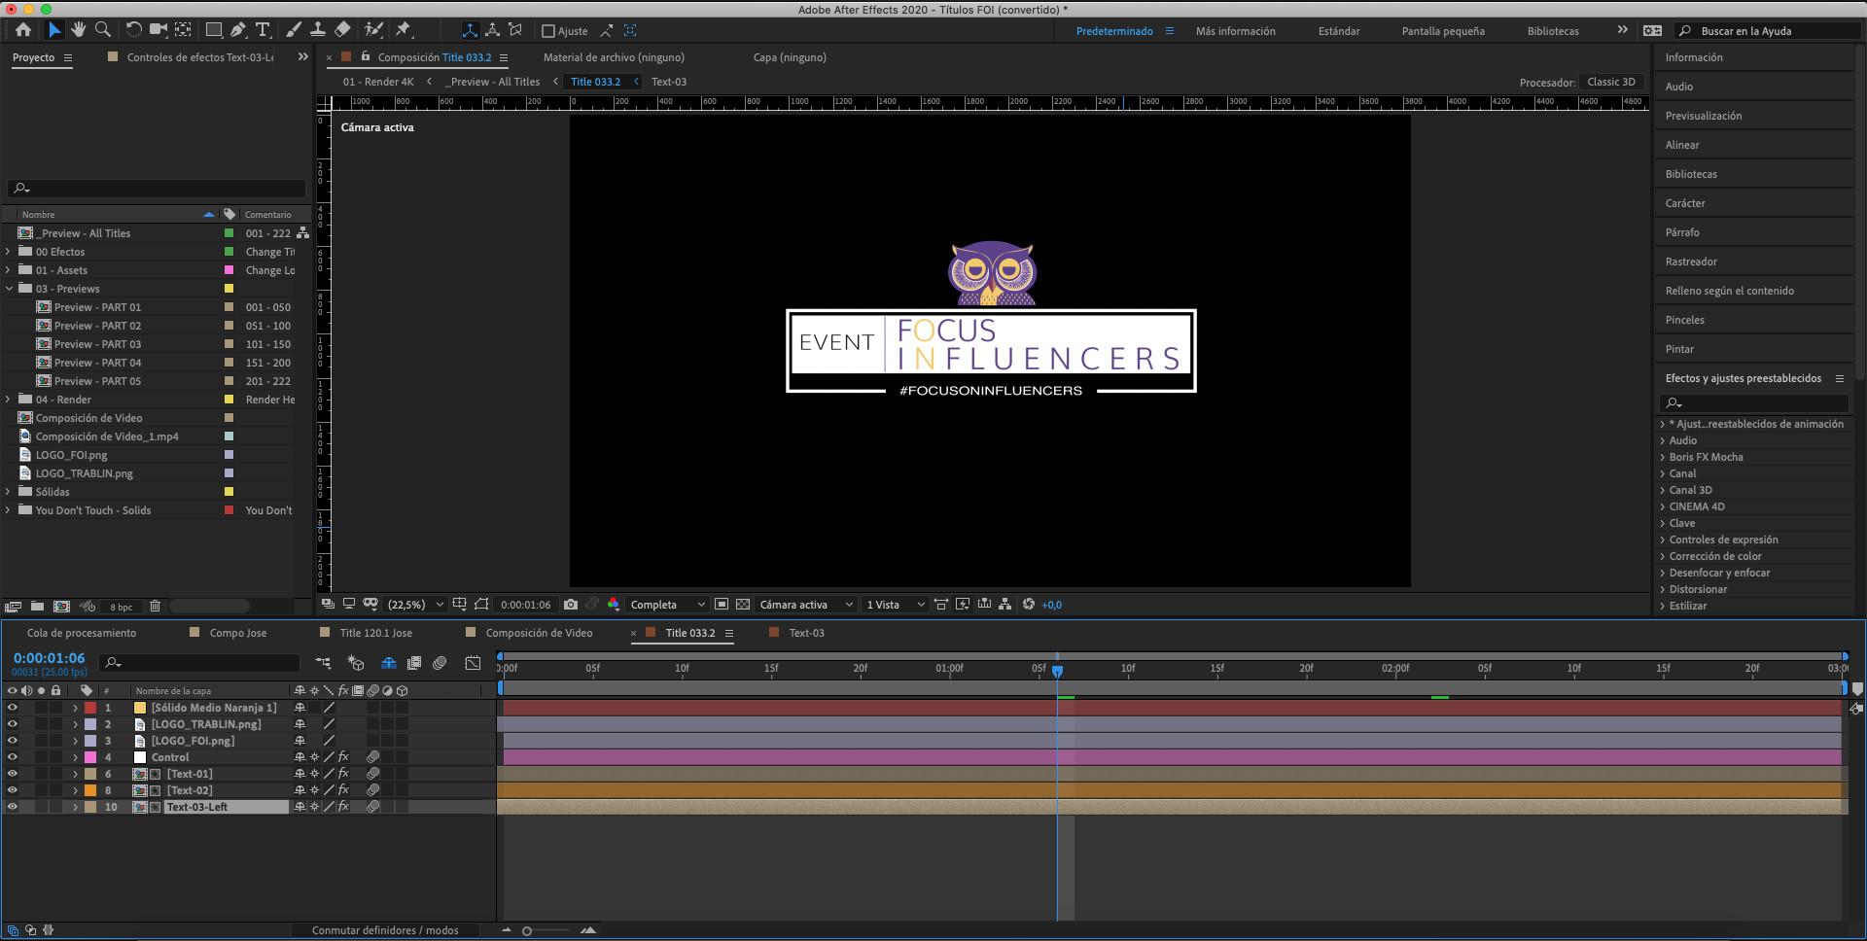Take a snapshot with camera icon
This screenshot has height=941, width=1867.
[x=571, y=605]
